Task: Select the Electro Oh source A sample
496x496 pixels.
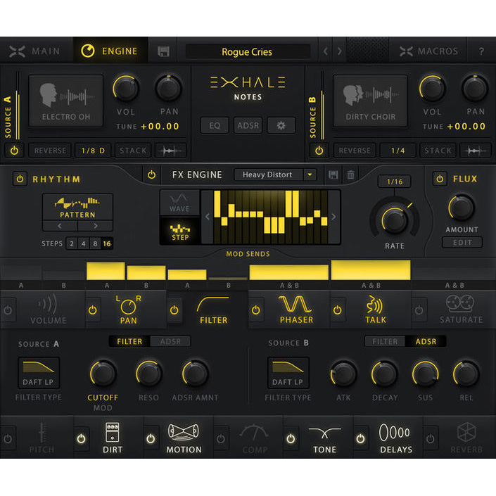Action: [x=66, y=101]
